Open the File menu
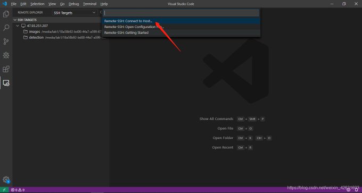 click(14, 4)
